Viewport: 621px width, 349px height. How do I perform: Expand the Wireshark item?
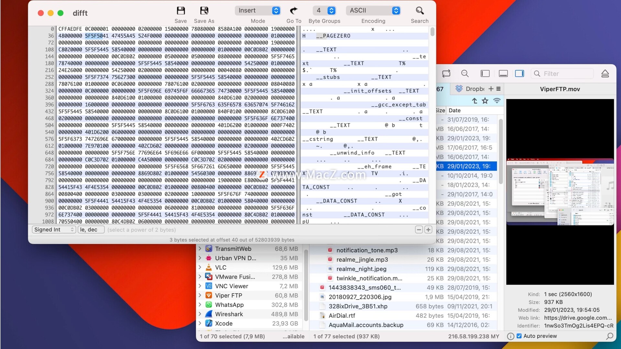(x=200, y=314)
